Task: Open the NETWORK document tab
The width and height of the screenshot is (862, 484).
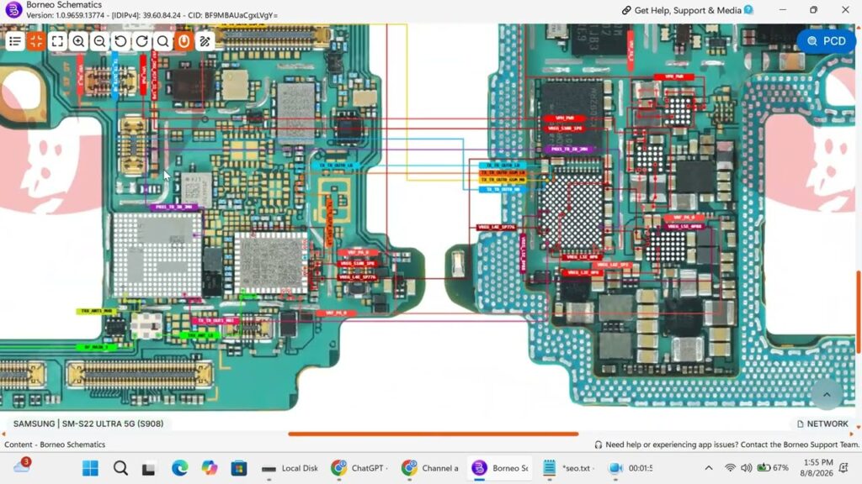Action: [822, 423]
